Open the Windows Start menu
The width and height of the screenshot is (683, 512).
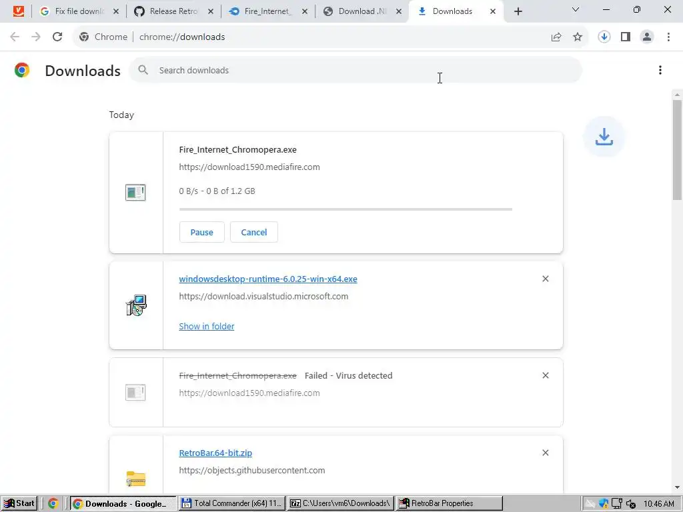point(19,503)
